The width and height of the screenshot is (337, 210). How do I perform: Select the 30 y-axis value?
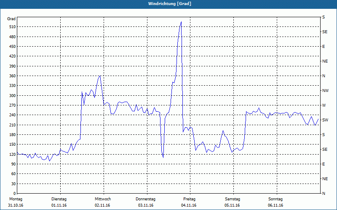(x=13, y=184)
